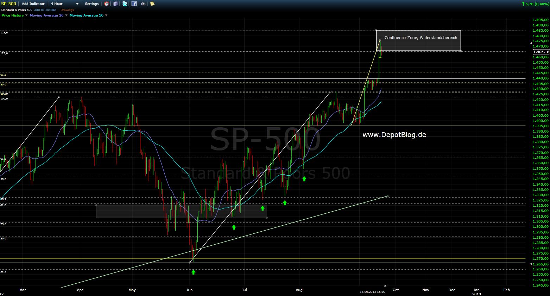Click the Add to Portfolio link
550x296 pixels.
[45, 10]
